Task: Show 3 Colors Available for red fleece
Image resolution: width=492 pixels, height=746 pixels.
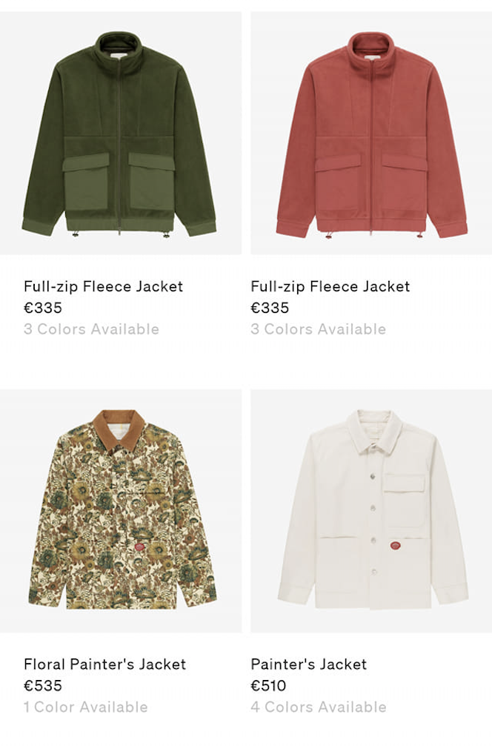Action: (318, 329)
